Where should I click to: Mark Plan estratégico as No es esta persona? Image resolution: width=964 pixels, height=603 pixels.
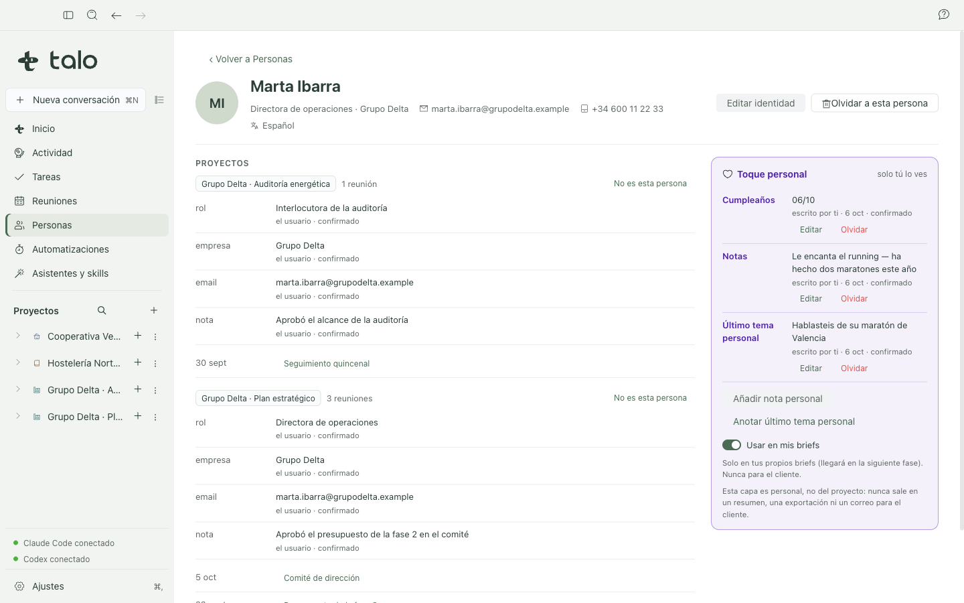click(650, 398)
